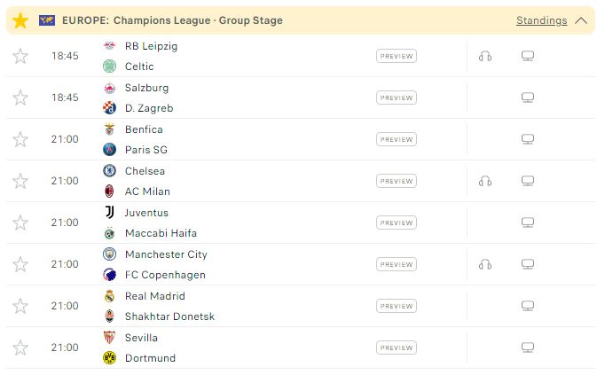
Task: Open the preview for Real Madrid vs Shakhtar
Action: coord(397,306)
